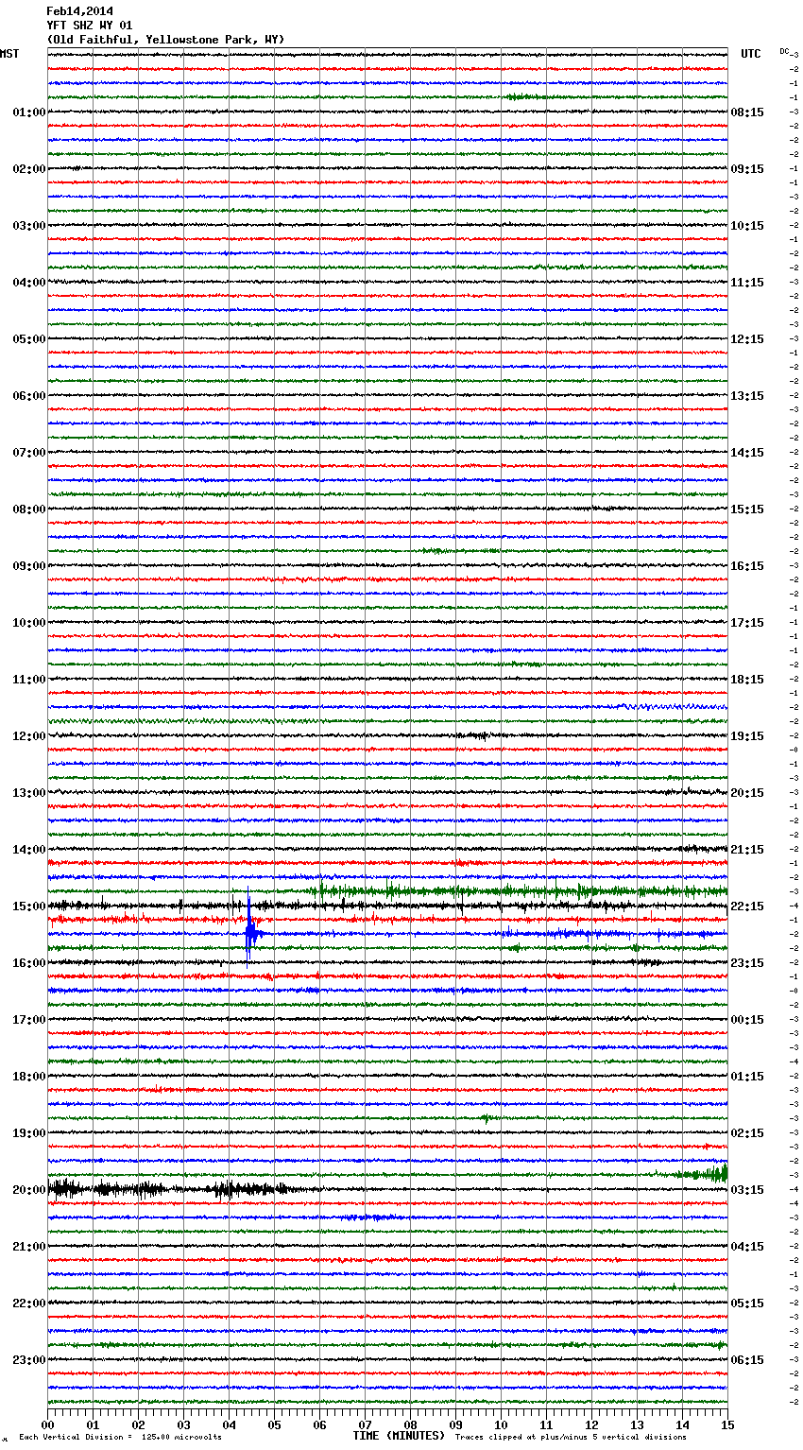
Task: Click the UTC time label "06:15"
Action: 747,1360
